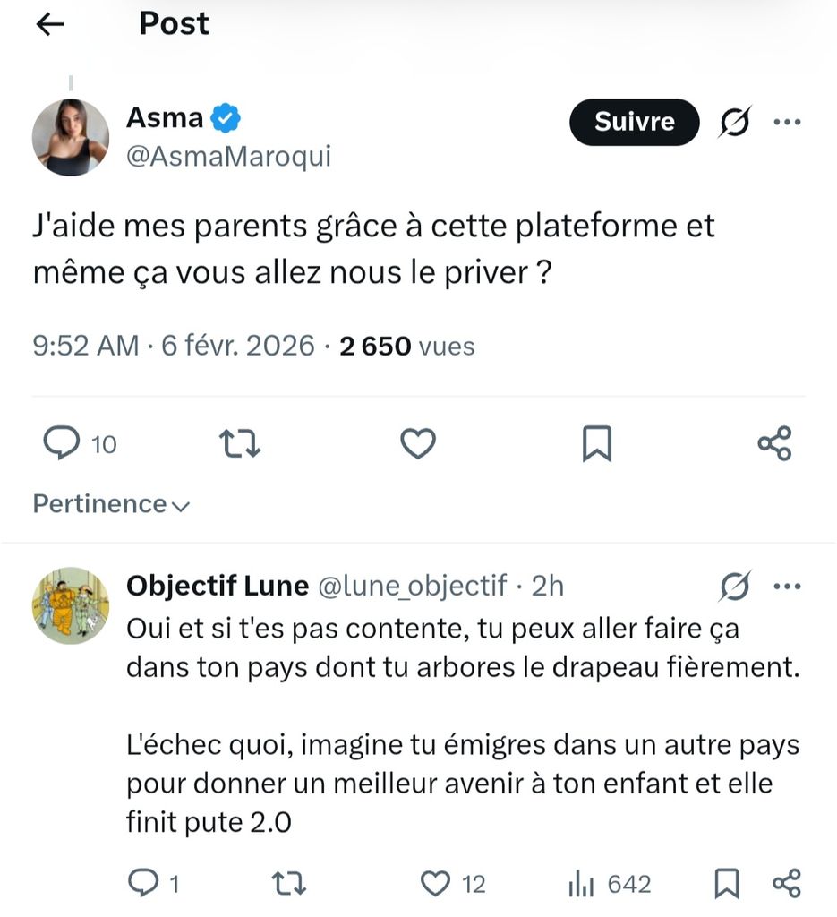Like Objectif Lune's reply
The width and height of the screenshot is (837, 917).
pos(436,884)
